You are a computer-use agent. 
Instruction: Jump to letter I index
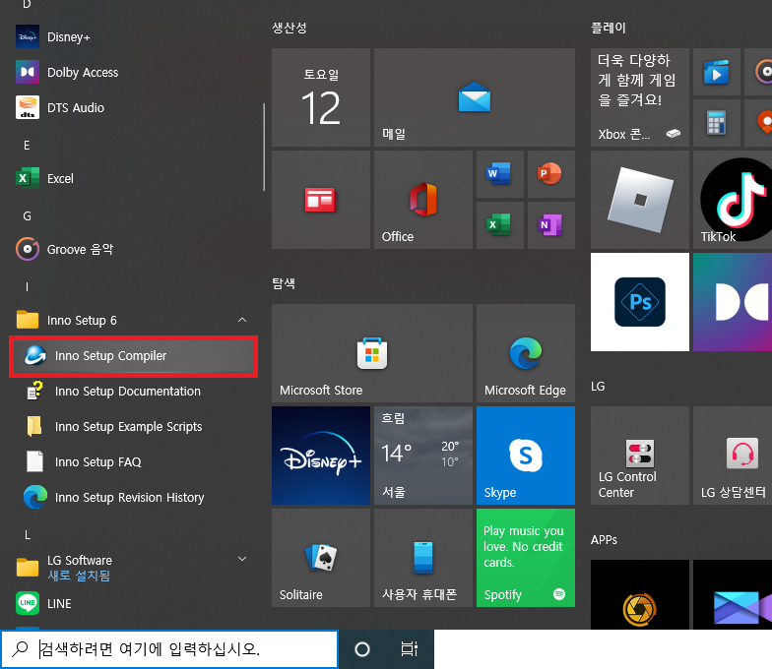(27, 287)
